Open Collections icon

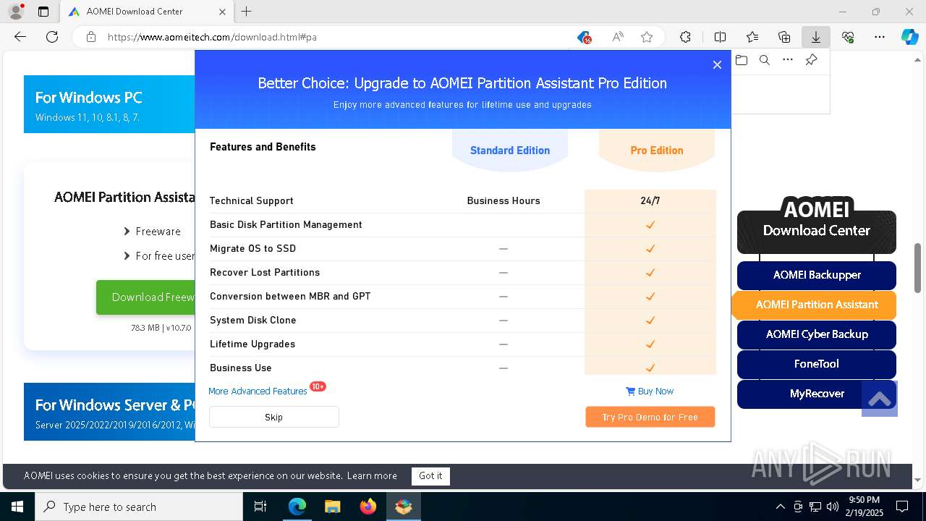(784, 37)
